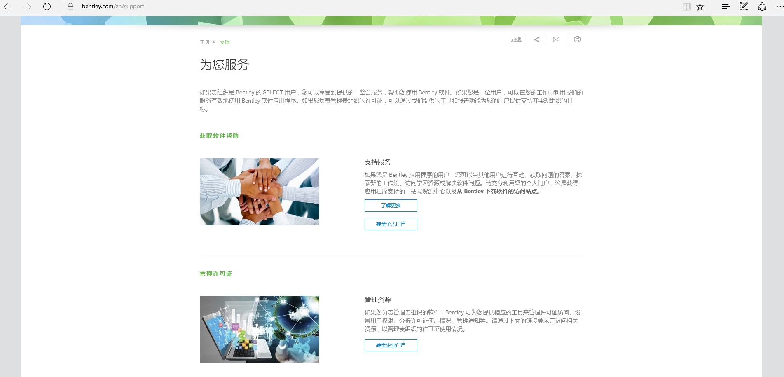Image resolution: width=784 pixels, height=377 pixels.
Task: Click the 转至企业门户 button
Action: coord(391,345)
